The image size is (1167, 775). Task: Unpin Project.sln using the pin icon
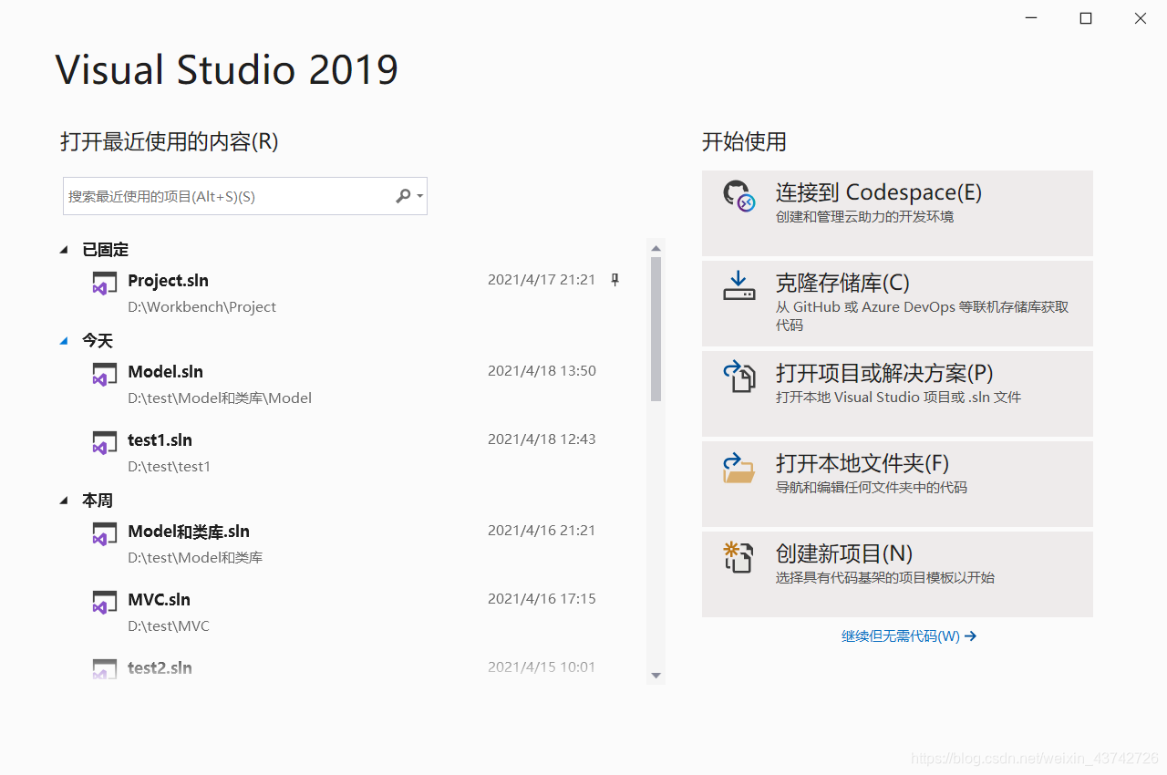pos(614,280)
